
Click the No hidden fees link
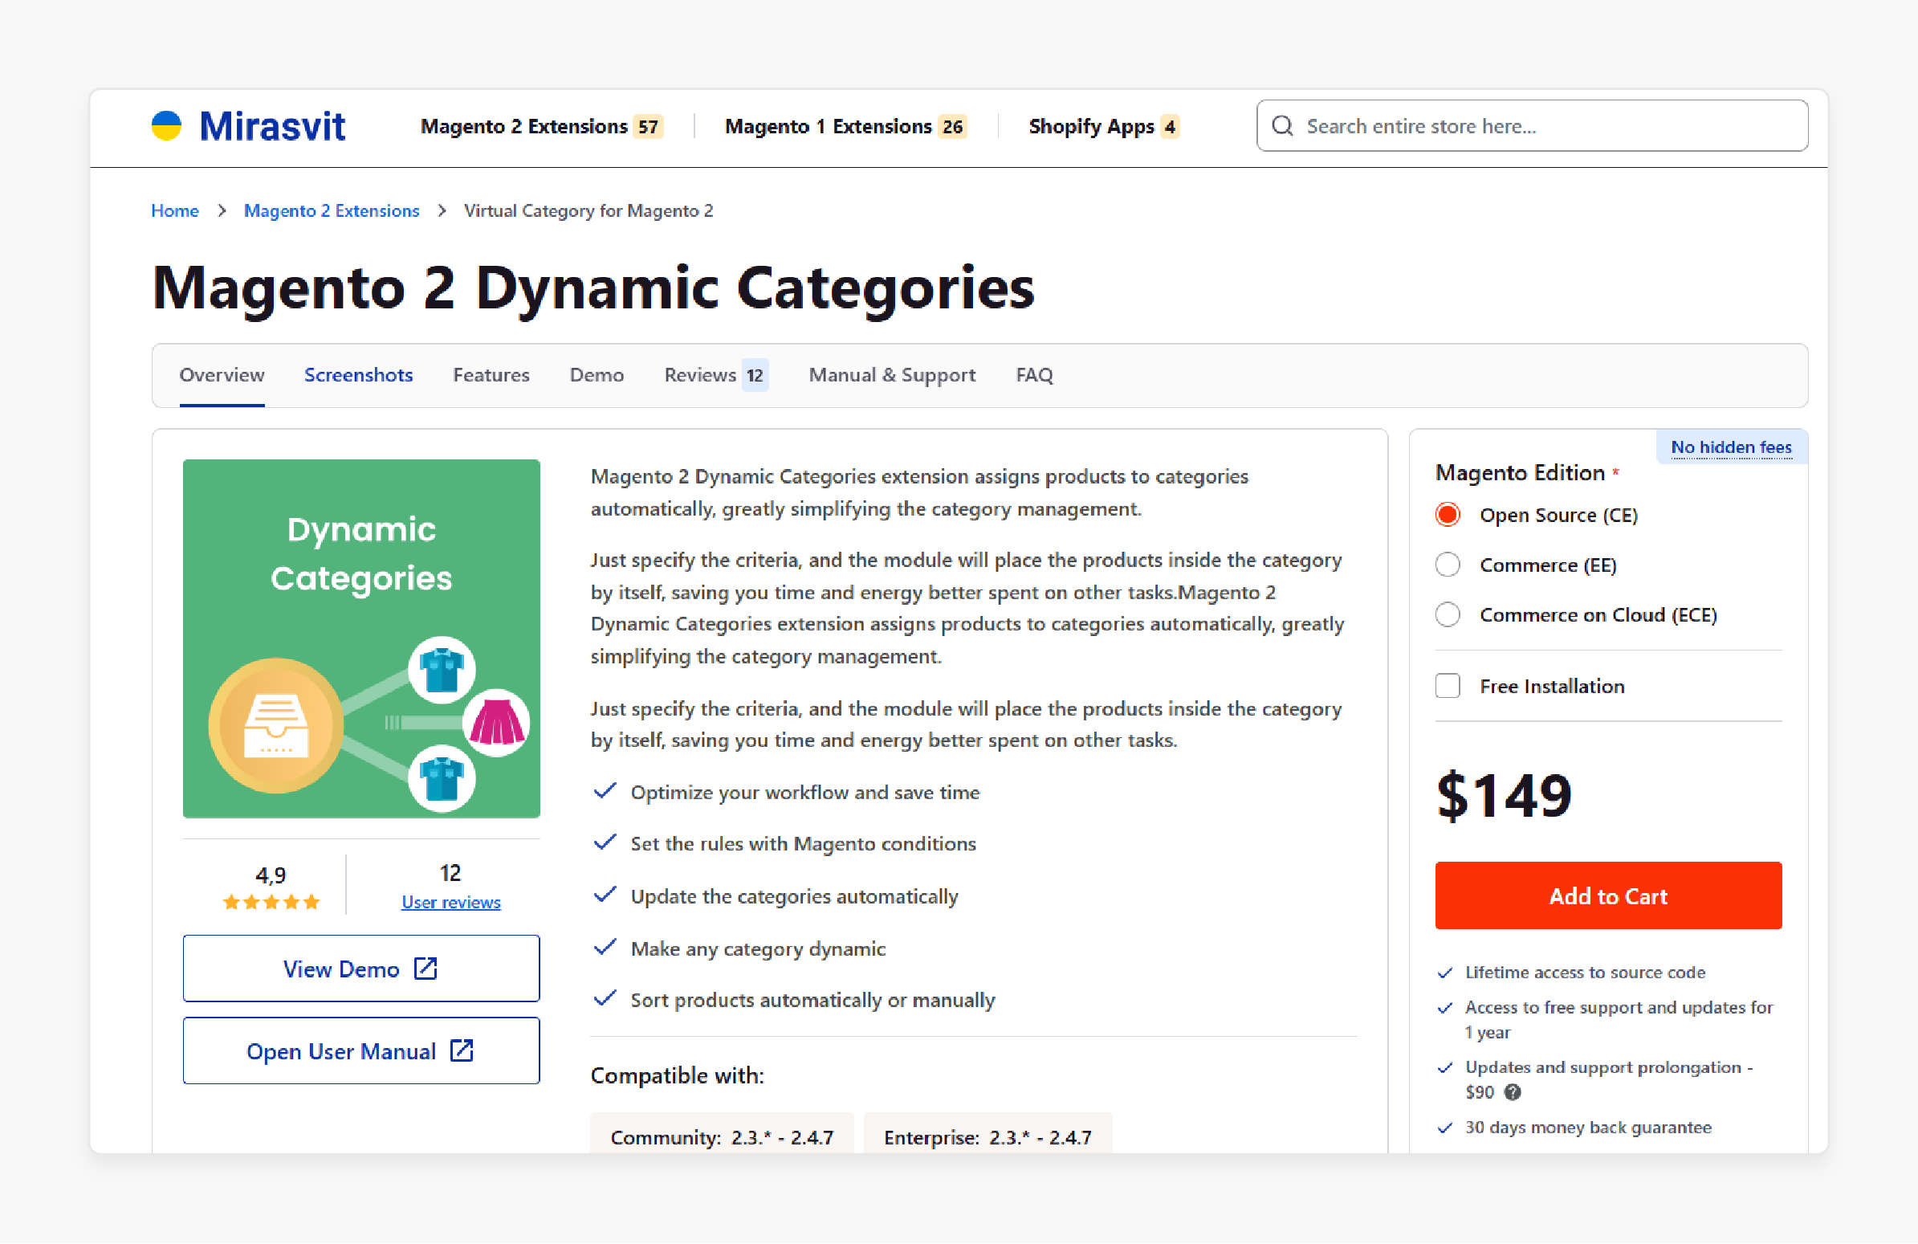click(1731, 447)
